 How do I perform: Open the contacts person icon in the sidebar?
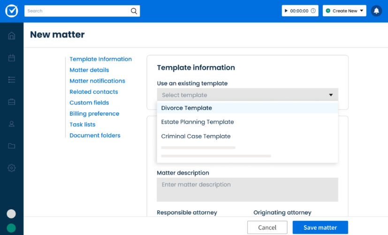coord(12,124)
